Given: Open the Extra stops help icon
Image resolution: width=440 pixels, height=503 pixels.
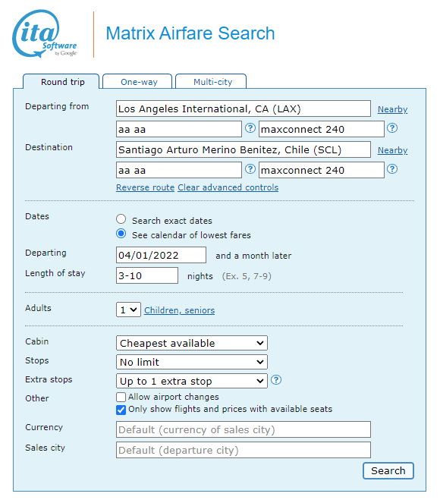Looking at the screenshot, I should tap(276, 380).
